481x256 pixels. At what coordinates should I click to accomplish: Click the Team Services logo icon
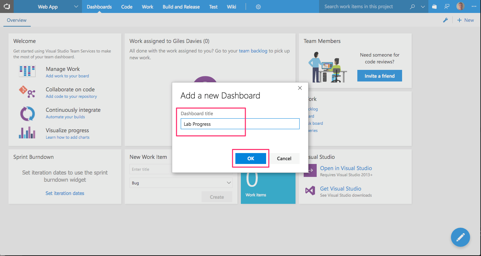[x=6, y=6]
